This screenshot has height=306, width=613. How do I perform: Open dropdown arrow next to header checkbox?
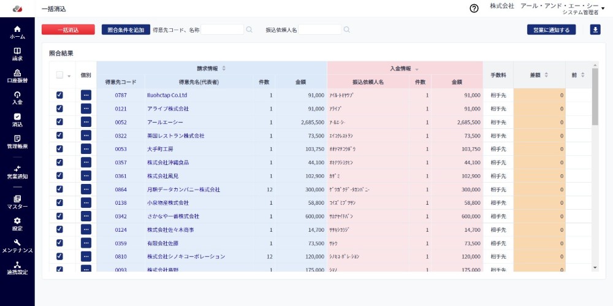click(69, 76)
